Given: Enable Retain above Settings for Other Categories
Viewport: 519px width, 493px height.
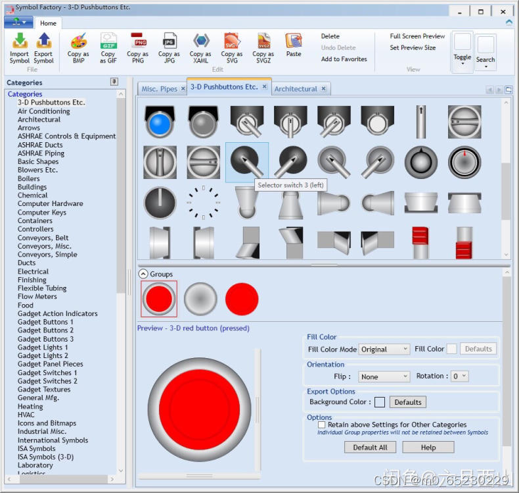Looking at the screenshot, I should click(321, 425).
